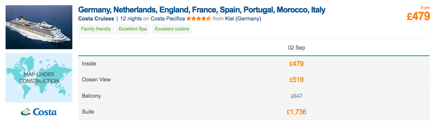433x125 pixels.
Task: Click the Inside cabin row label
Action: point(89,64)
